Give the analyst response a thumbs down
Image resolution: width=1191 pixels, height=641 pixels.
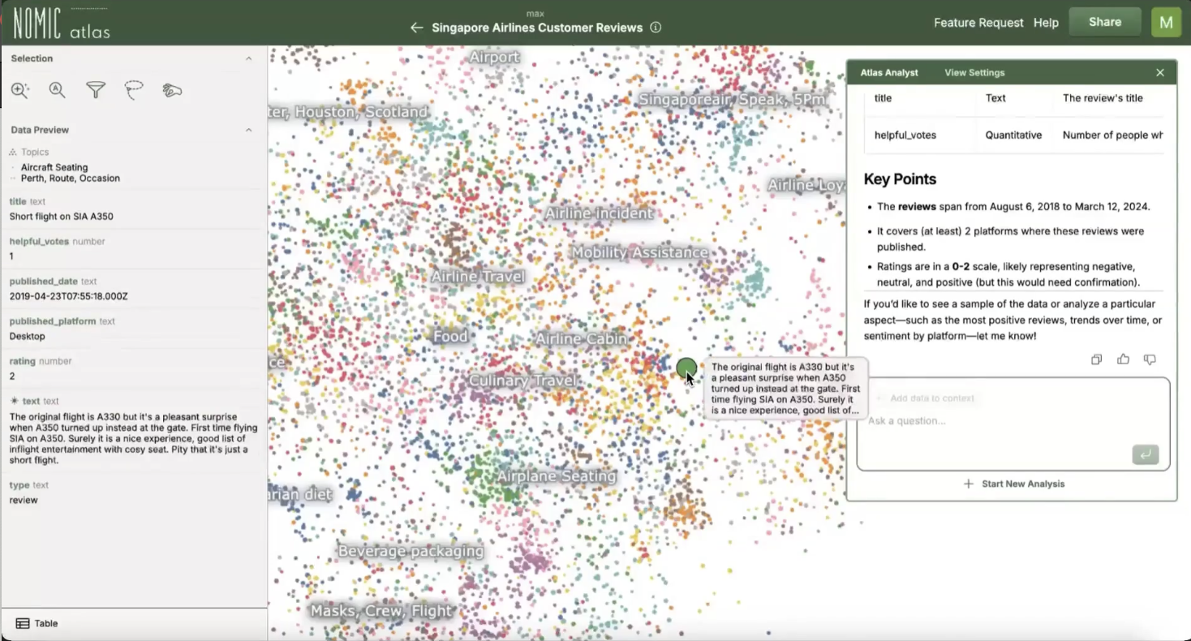click(x=1150, y=359)
